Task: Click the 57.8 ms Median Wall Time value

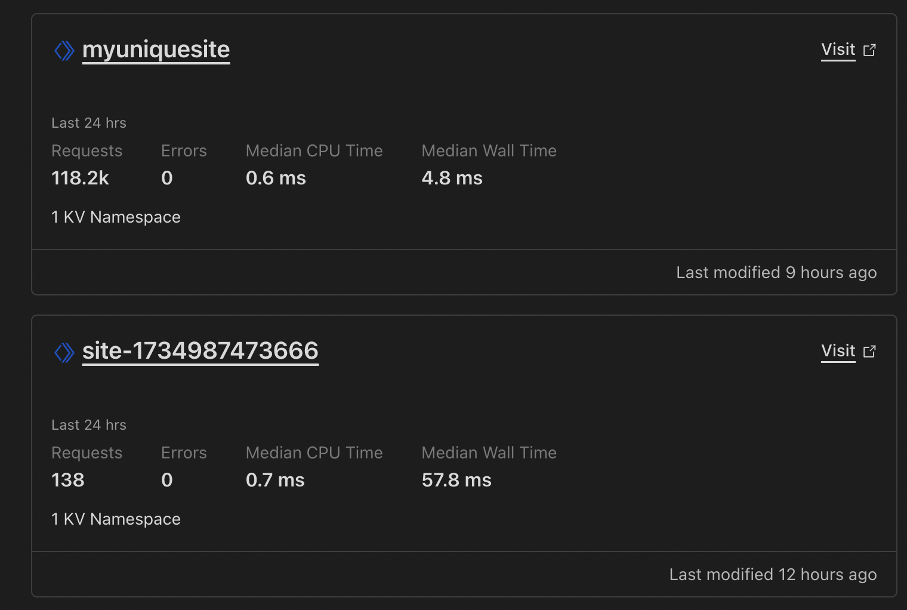Action: 456,480
